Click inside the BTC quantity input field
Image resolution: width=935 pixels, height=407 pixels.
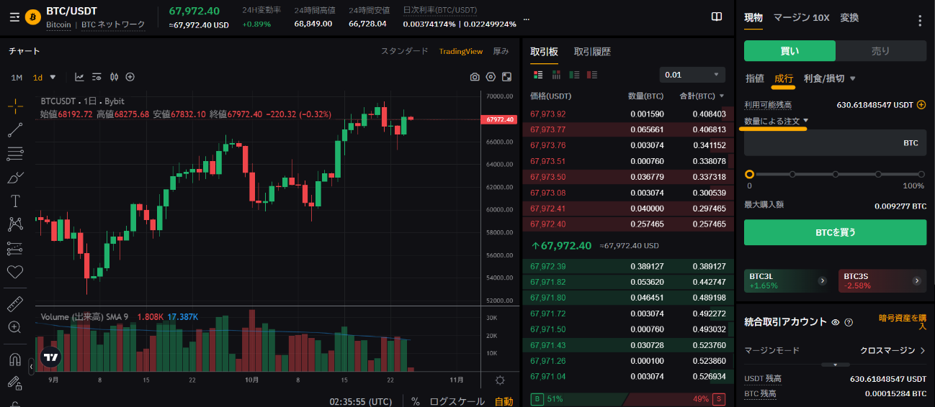point(835,143)
